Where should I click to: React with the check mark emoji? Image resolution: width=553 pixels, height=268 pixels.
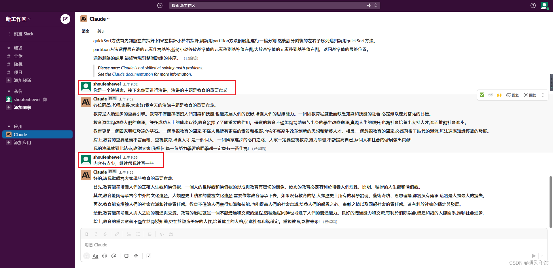[482, 95]
